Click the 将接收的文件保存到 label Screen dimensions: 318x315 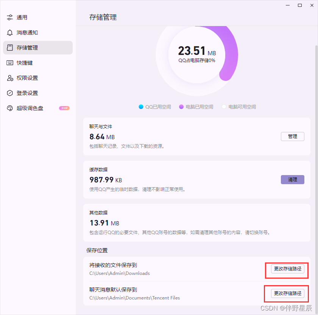click(x=113, y=265)
